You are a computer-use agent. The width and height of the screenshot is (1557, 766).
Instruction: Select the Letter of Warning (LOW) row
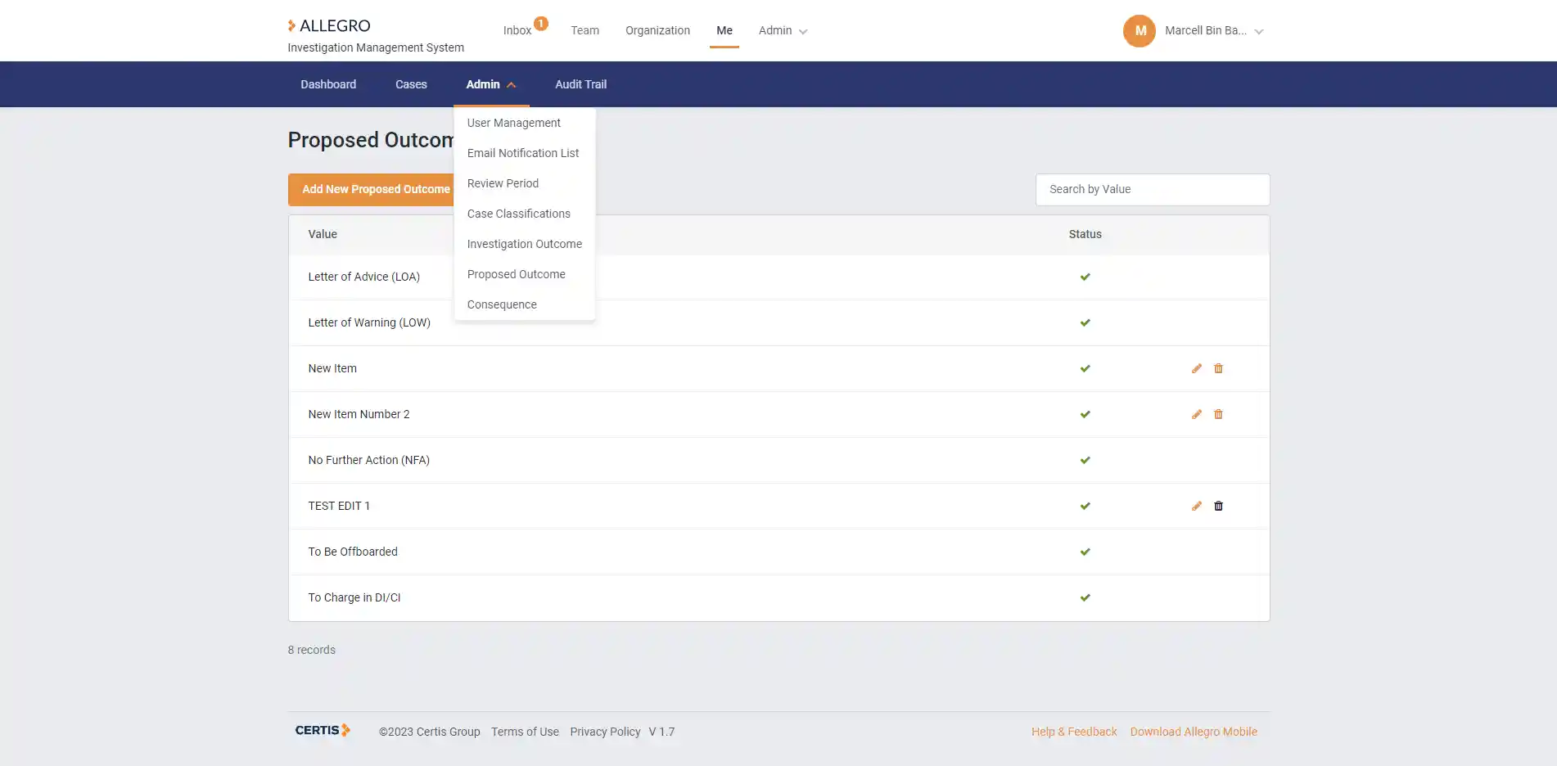[778, 322]
